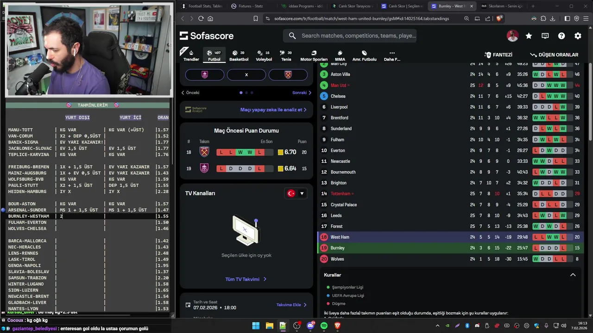Search matches, competitions, teams field

(350, 36)
